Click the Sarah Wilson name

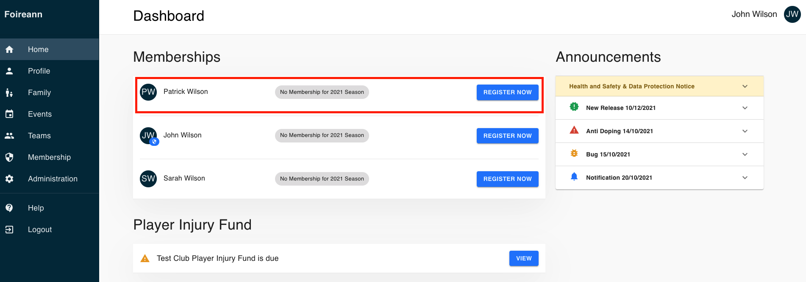(x=184, y=178)
